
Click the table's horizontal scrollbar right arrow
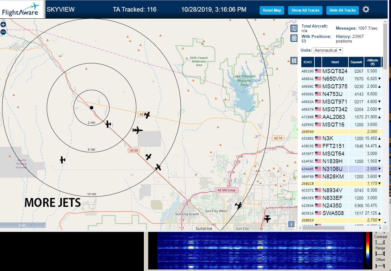pyautogui.click(x=380, y=228)
